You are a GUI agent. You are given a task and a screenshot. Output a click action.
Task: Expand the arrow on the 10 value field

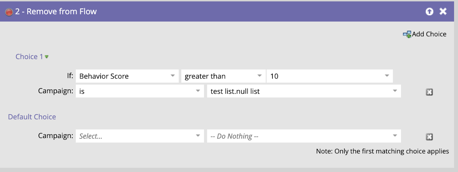click(387, 76)
